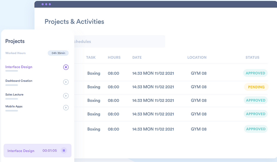Click the Projects panel heading
The width and height of the screenshot is (277, 162).
click(x=15, y=41)
